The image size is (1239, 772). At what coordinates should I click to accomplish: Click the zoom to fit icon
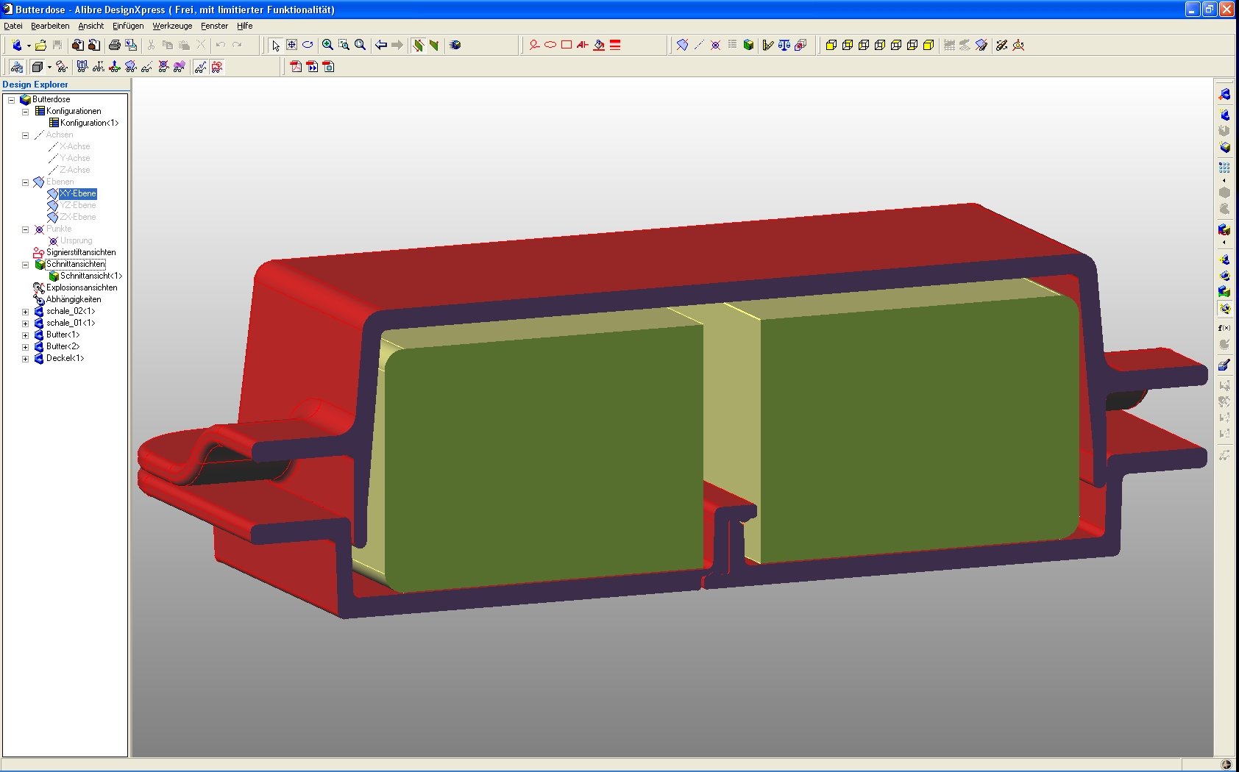(x=360, y=45)
